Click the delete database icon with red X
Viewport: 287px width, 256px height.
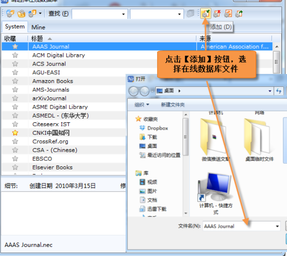pyautogui.click(x=217, y=13)
